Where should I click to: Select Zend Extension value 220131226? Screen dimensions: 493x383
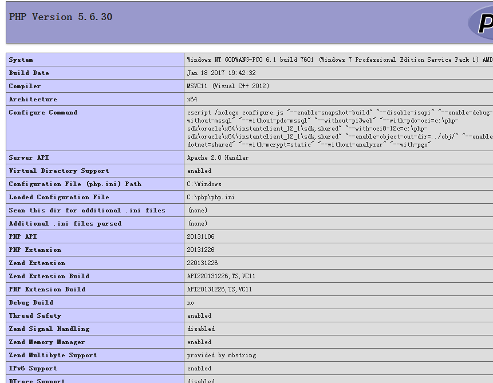pos(203,263)
